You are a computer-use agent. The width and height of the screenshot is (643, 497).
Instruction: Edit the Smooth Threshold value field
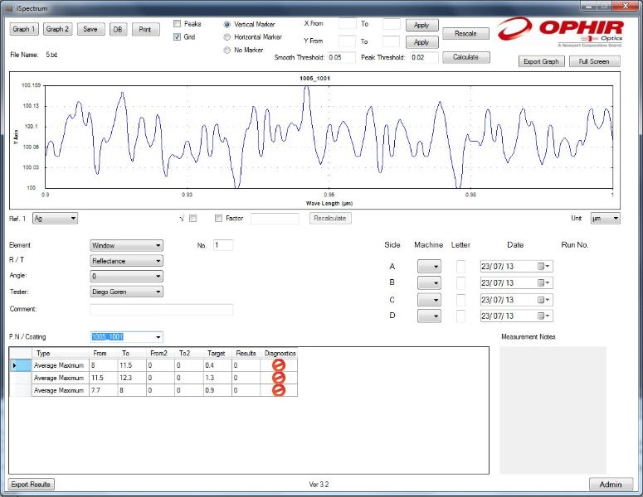341,57
